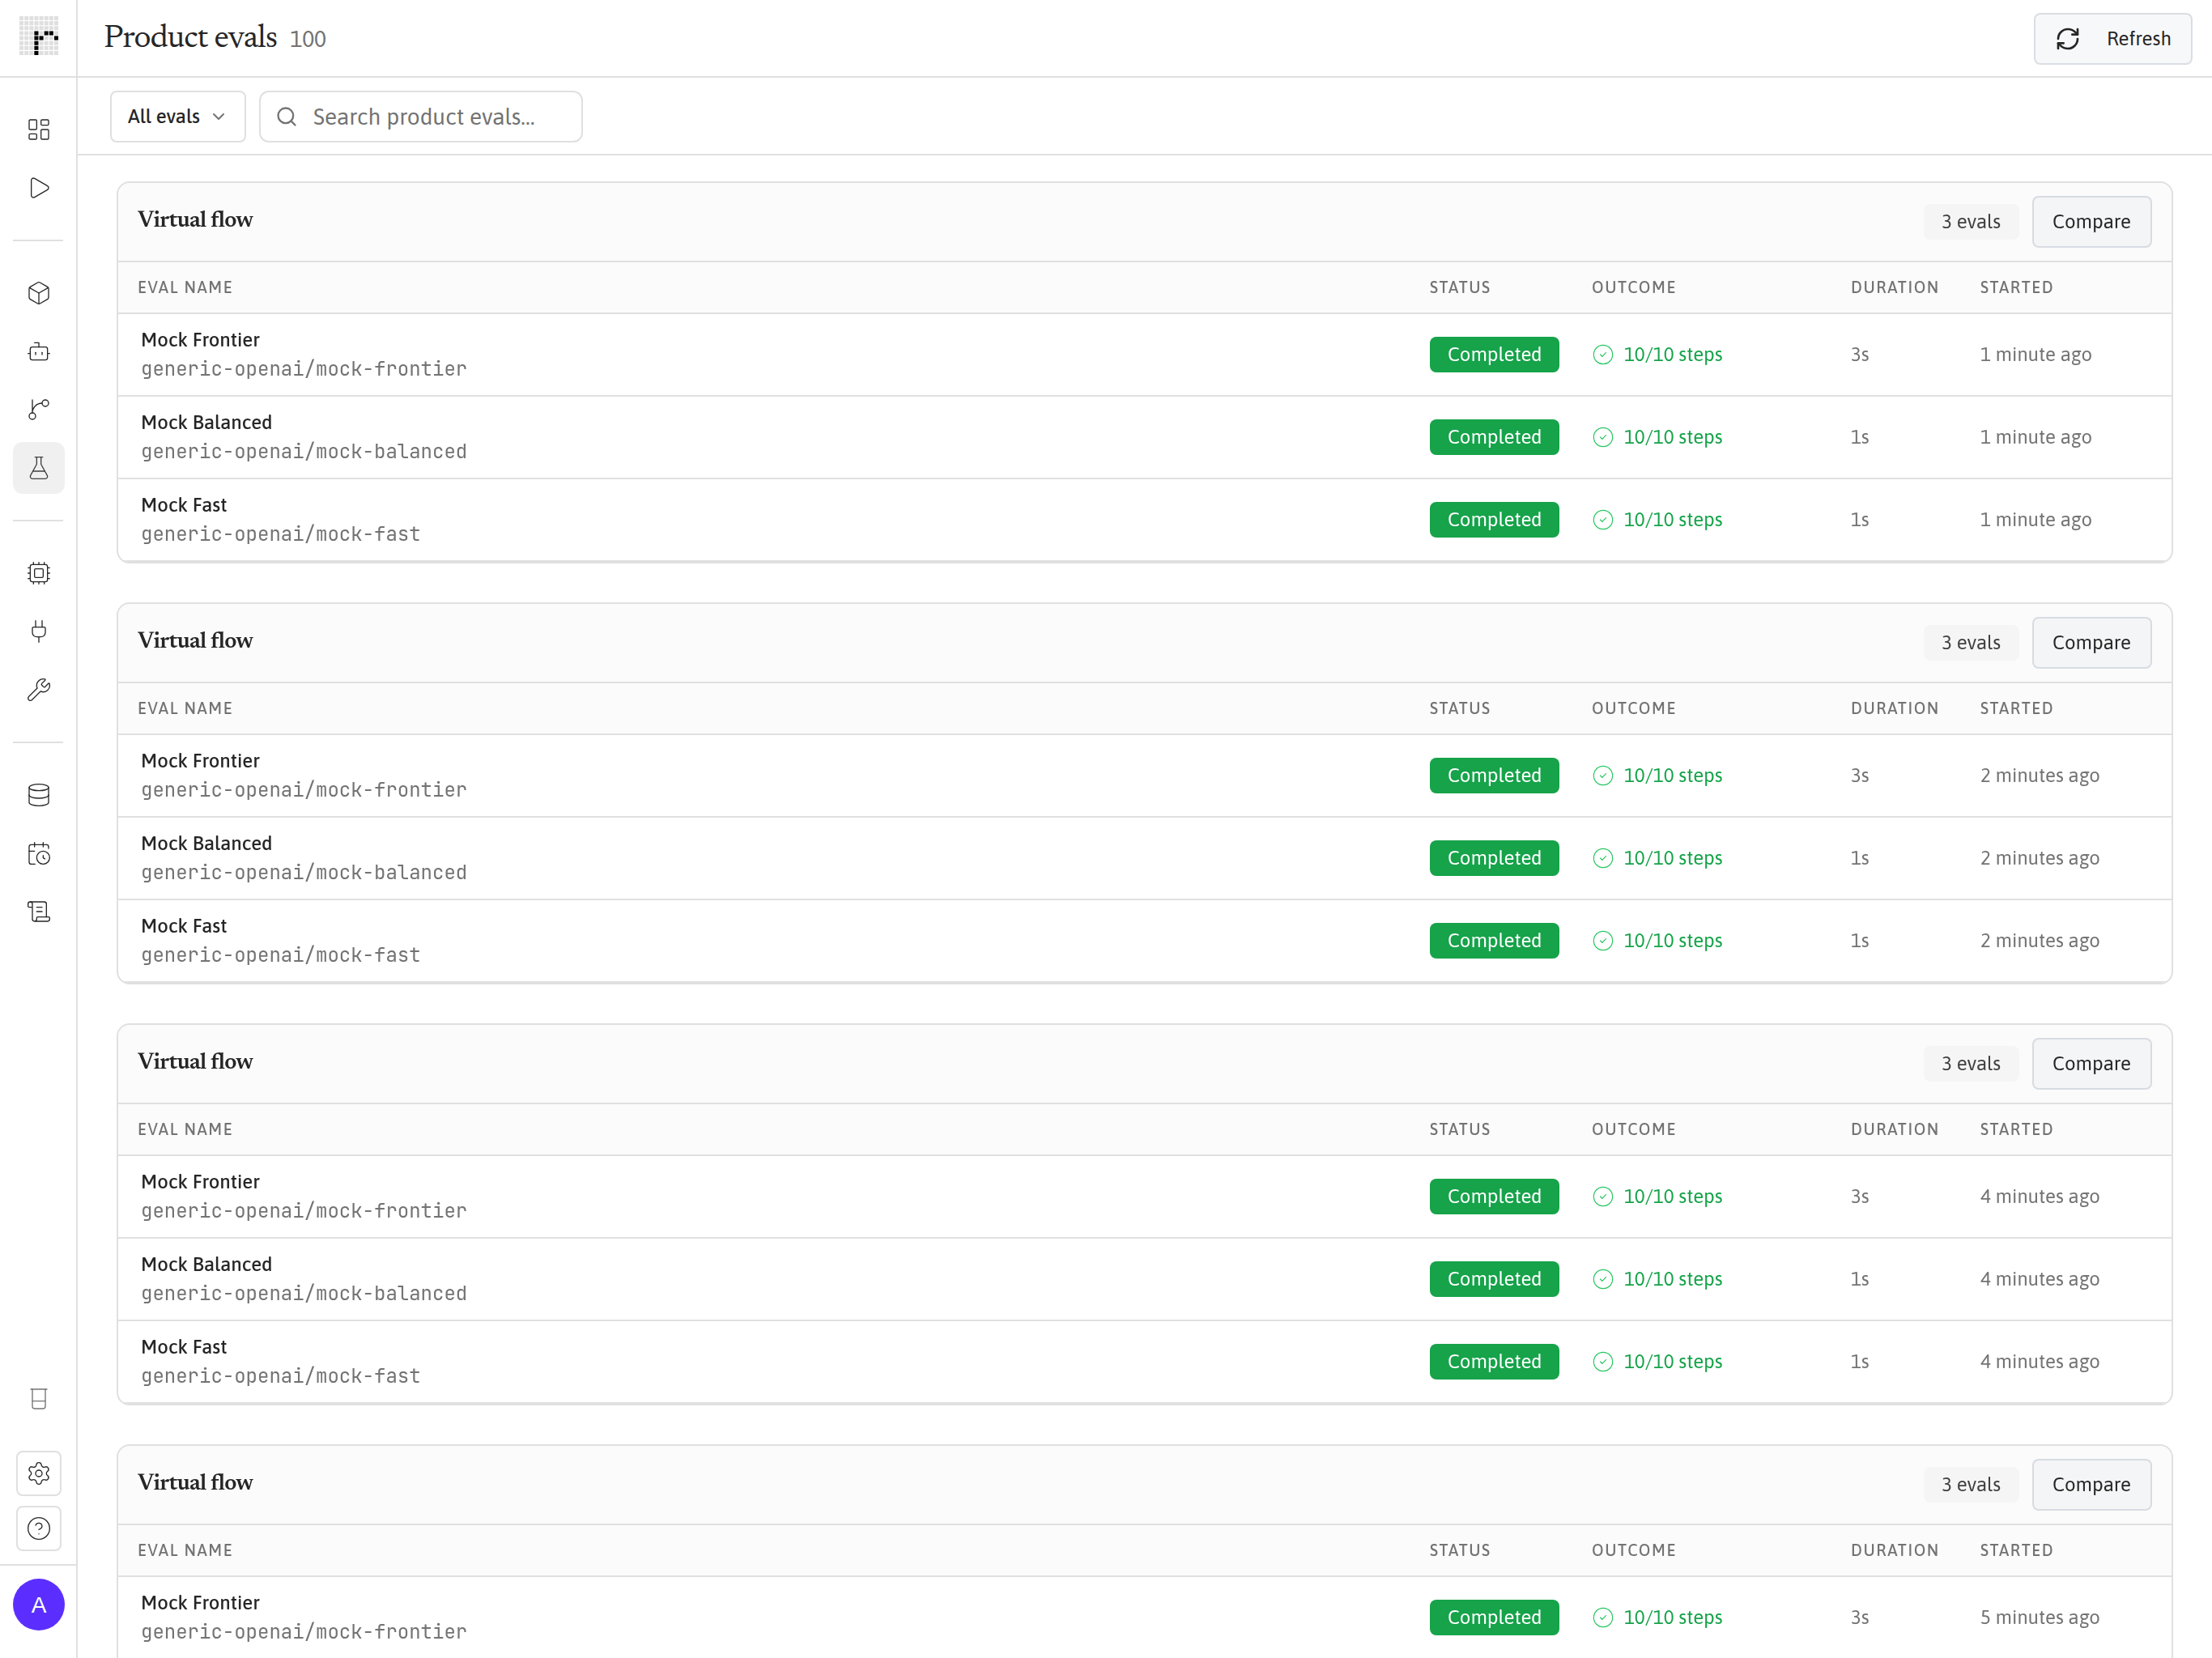Viewport: 2212px width, 1658px height.
Task: Compare evals in the first Virtual flow group
Action: click(2091, 221)
